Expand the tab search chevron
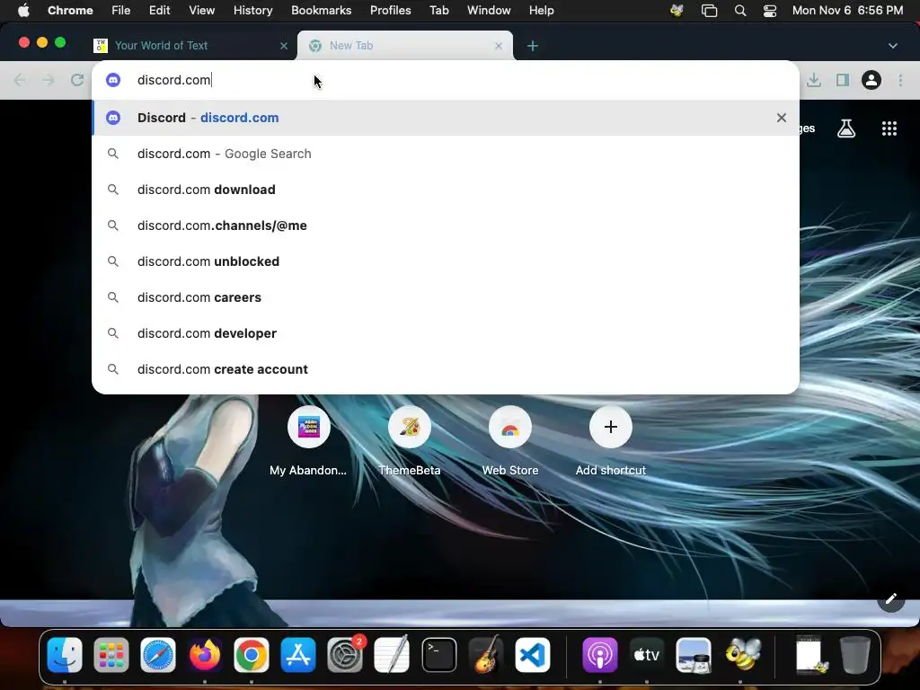 pos(892,46)
